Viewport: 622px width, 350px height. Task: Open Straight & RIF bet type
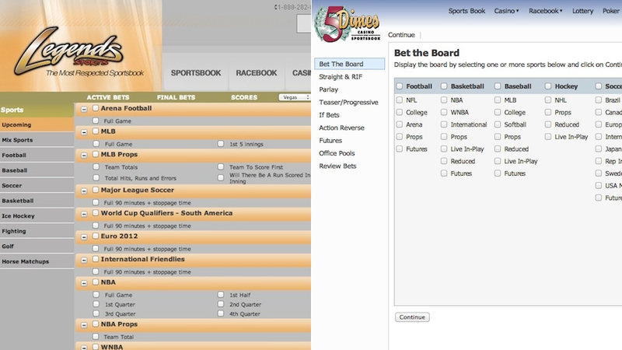point(341,76)
